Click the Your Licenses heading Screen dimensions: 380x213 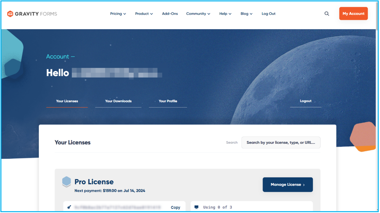[x=72, y=142]
